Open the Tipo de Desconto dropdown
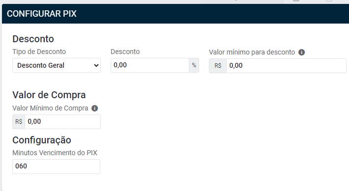The image size is (349, 191). (57, 65)
